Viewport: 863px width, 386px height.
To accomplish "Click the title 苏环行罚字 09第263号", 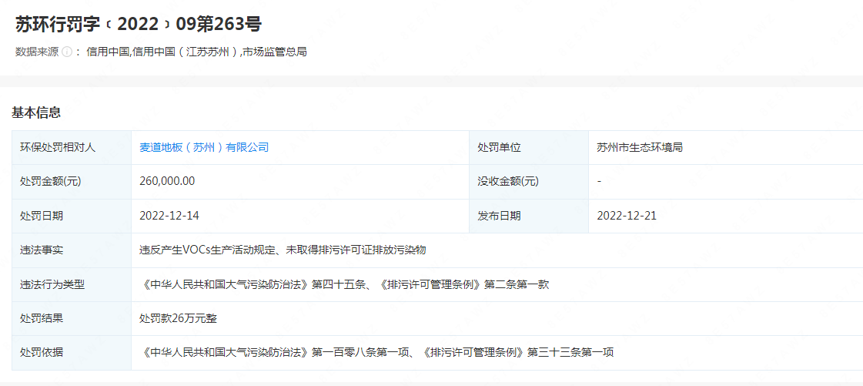I will (x=139, y=24).
